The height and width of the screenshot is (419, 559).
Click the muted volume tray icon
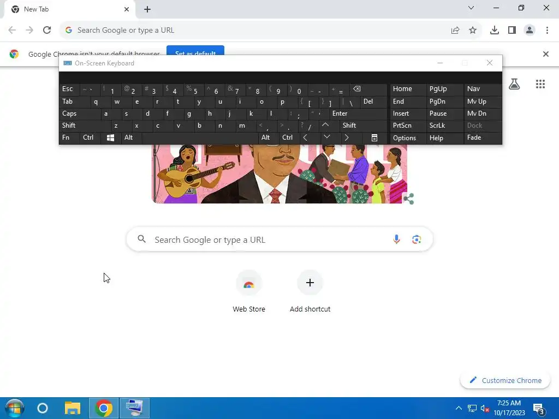pos(485,408)
